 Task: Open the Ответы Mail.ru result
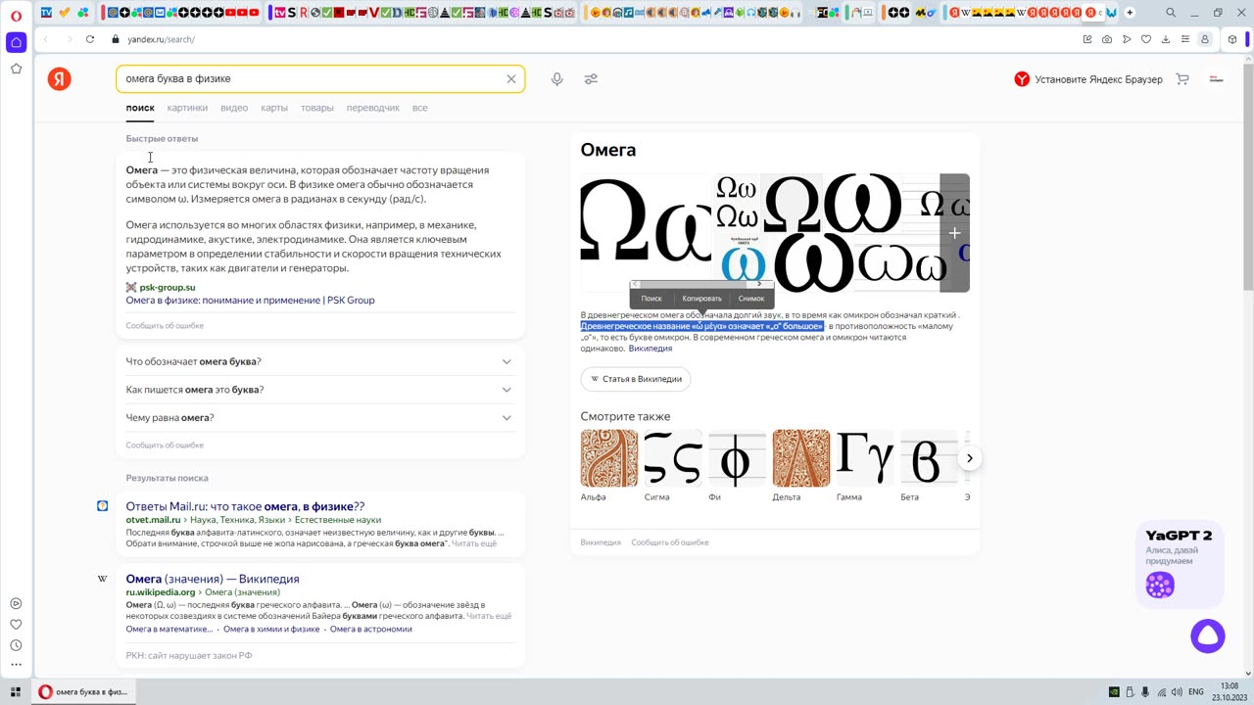(245, 506)
